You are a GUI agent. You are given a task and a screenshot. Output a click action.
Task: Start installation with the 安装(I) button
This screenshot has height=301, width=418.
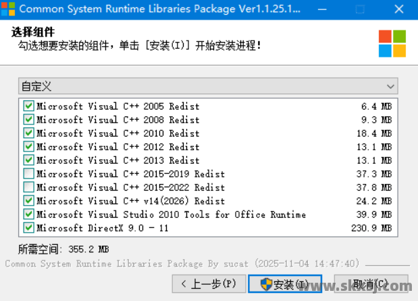(x=284, y=284)
